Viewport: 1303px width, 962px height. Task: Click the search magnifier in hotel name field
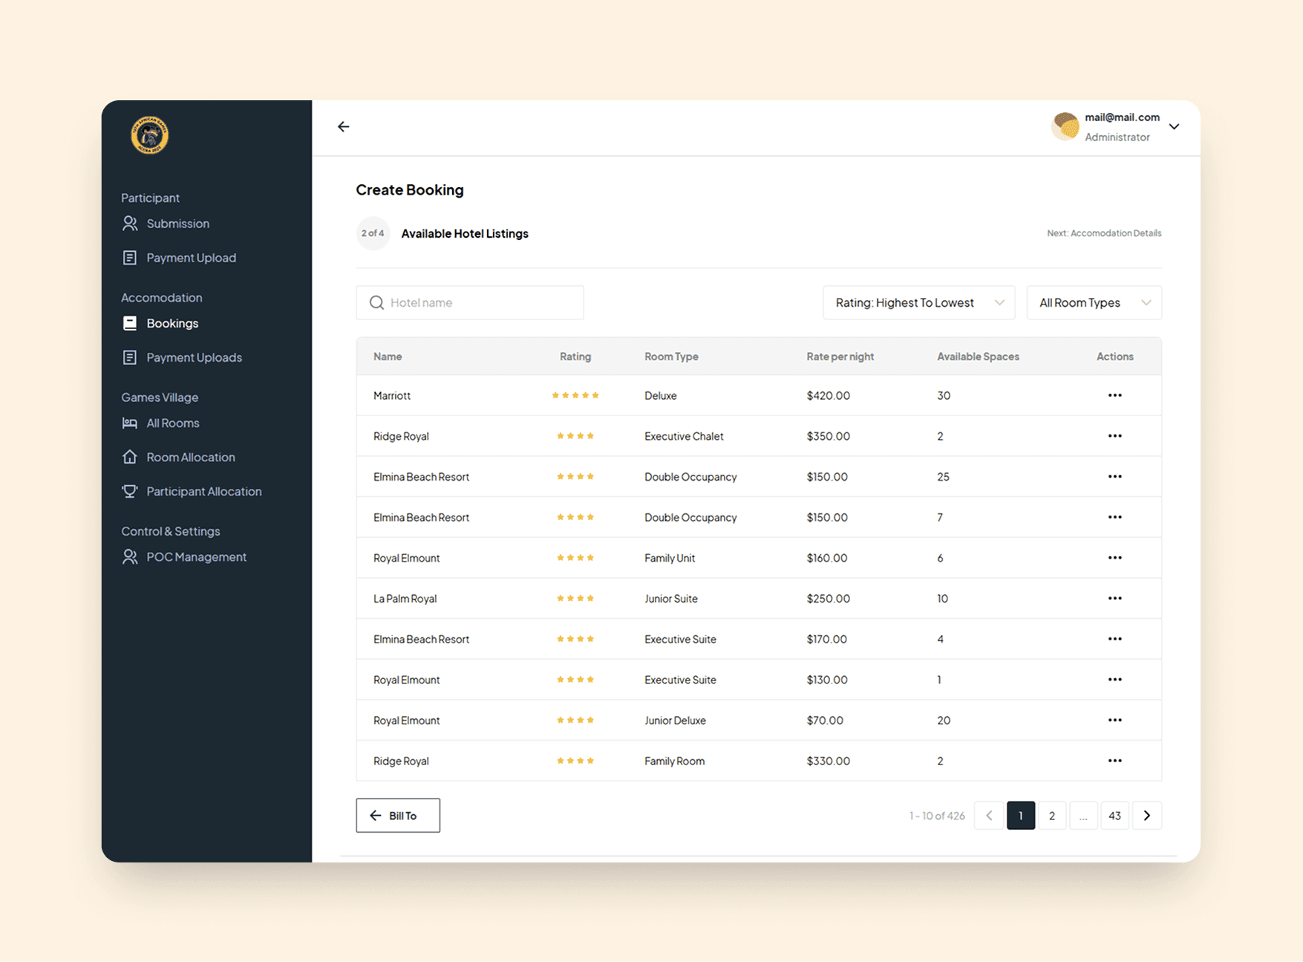[x=377, y=302]
